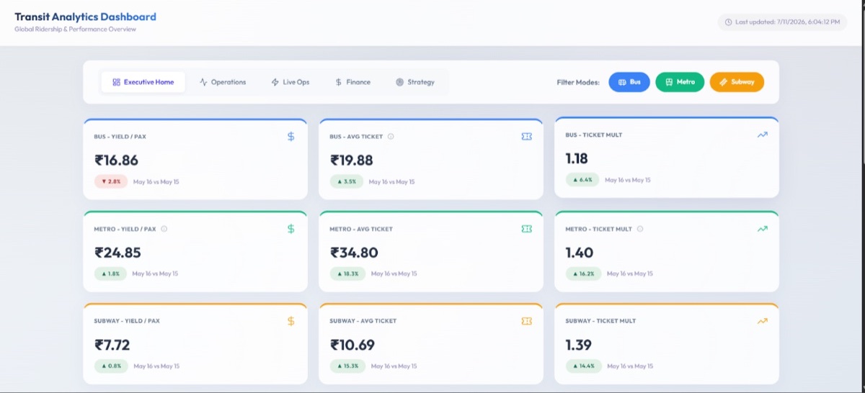Click the target icon of Strategy tab

coord(399,82)
